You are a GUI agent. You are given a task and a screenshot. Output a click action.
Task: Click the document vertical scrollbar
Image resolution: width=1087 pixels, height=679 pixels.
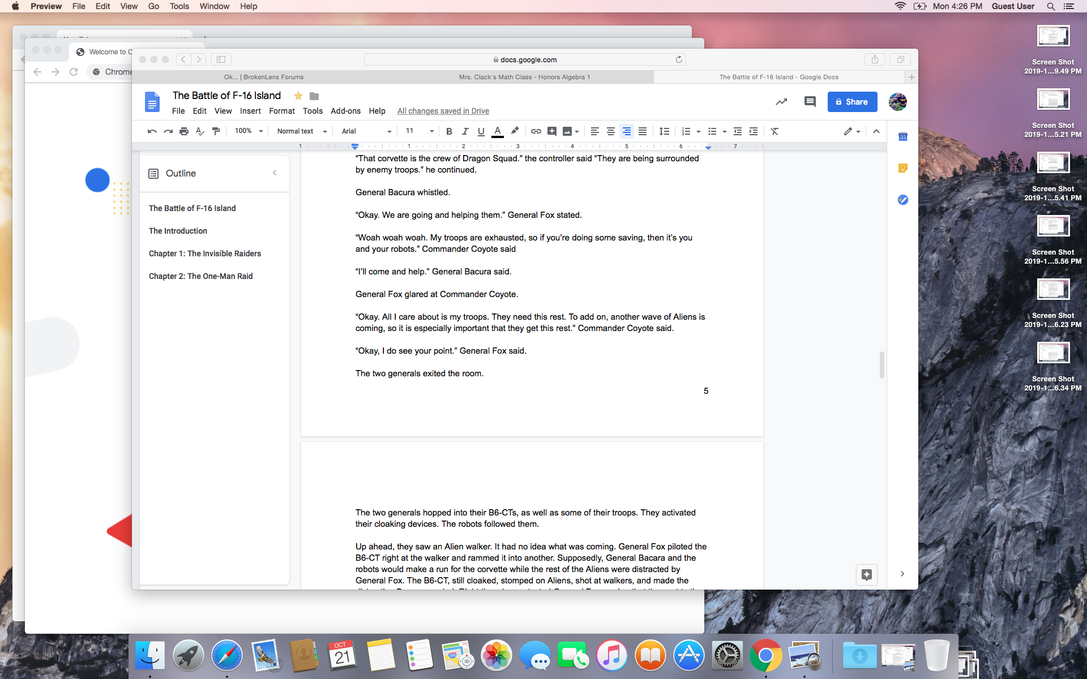[881, 365]
